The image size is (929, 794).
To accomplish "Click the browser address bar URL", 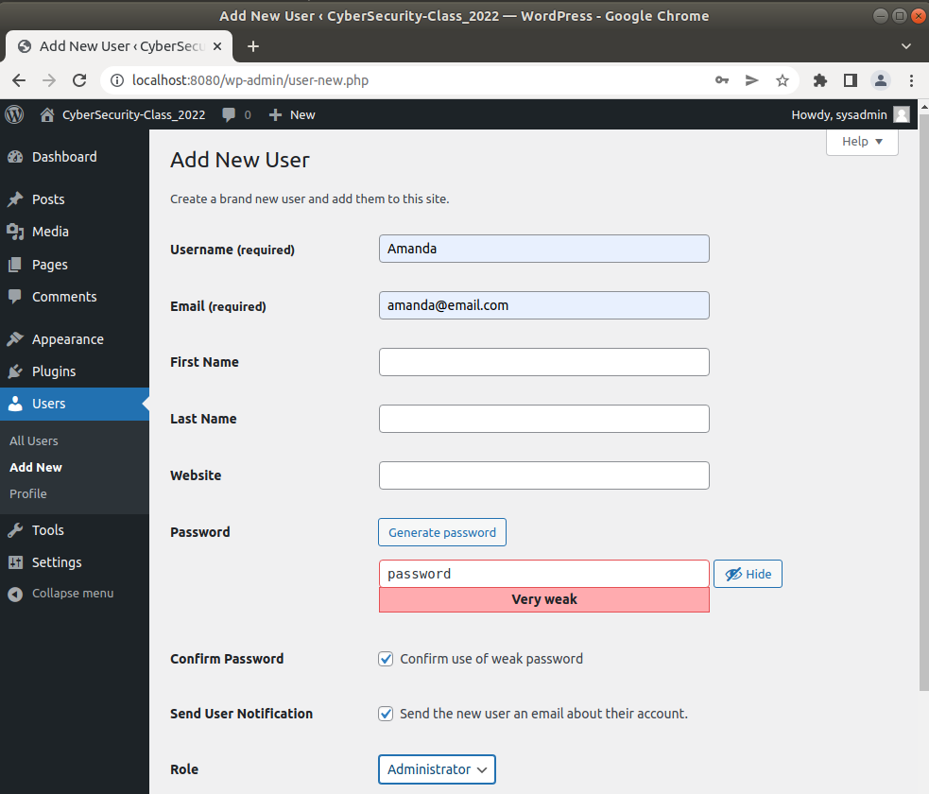I will point(250,80).
